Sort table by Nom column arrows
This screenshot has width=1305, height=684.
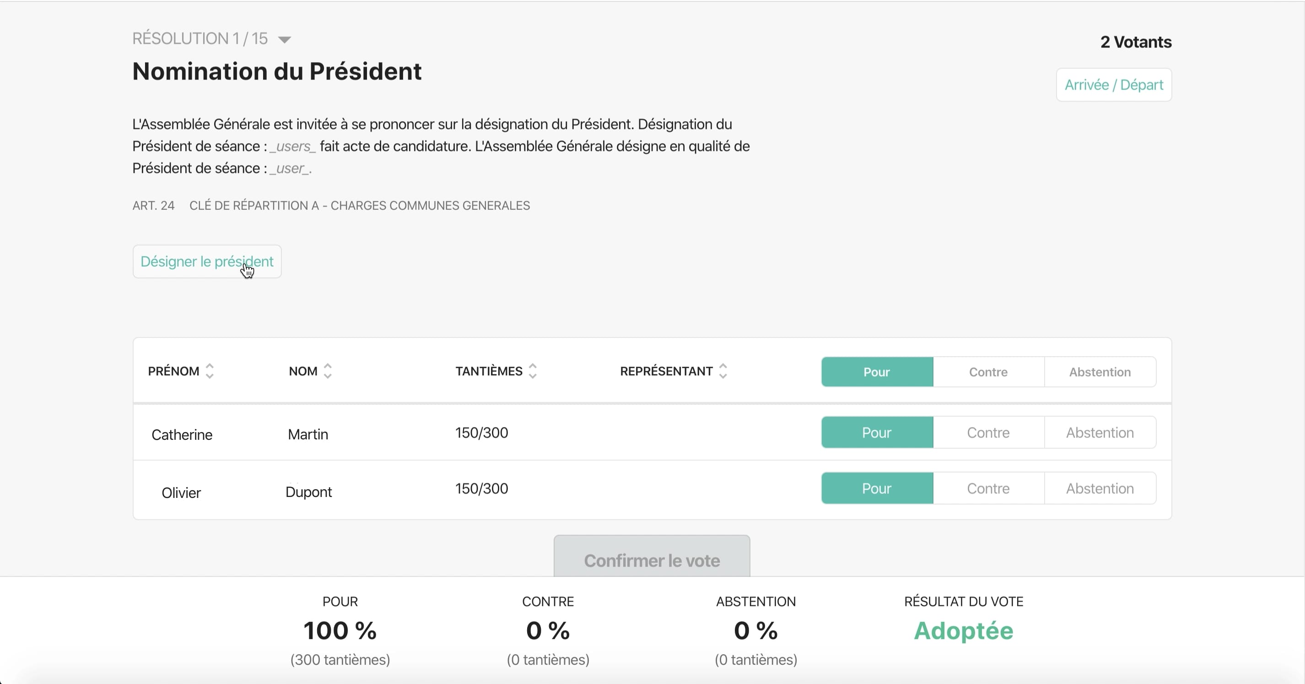(328, 371)
